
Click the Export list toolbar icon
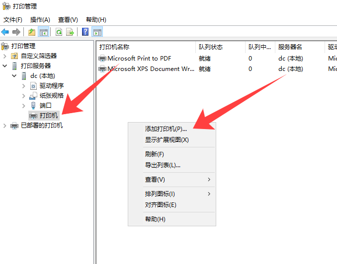70,32
